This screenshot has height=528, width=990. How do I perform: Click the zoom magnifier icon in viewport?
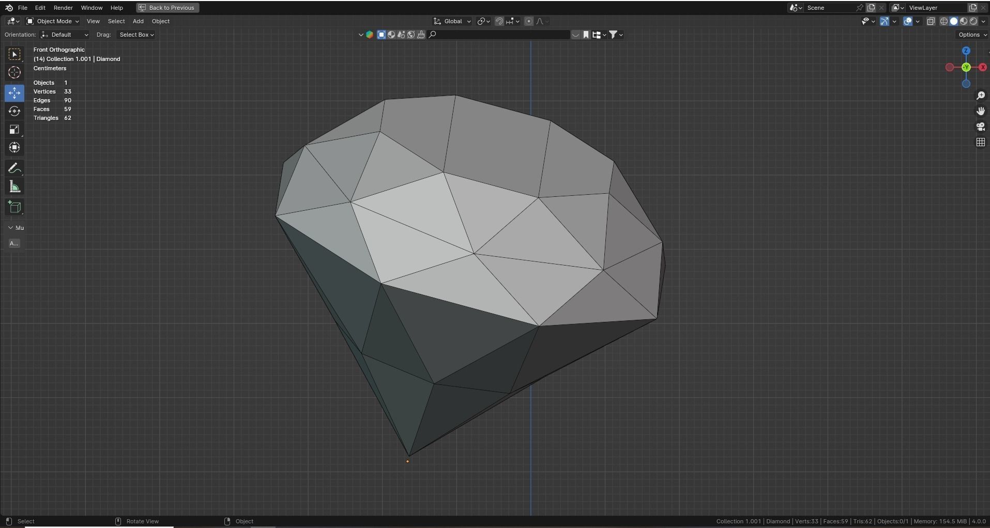(x=981, y=96)
